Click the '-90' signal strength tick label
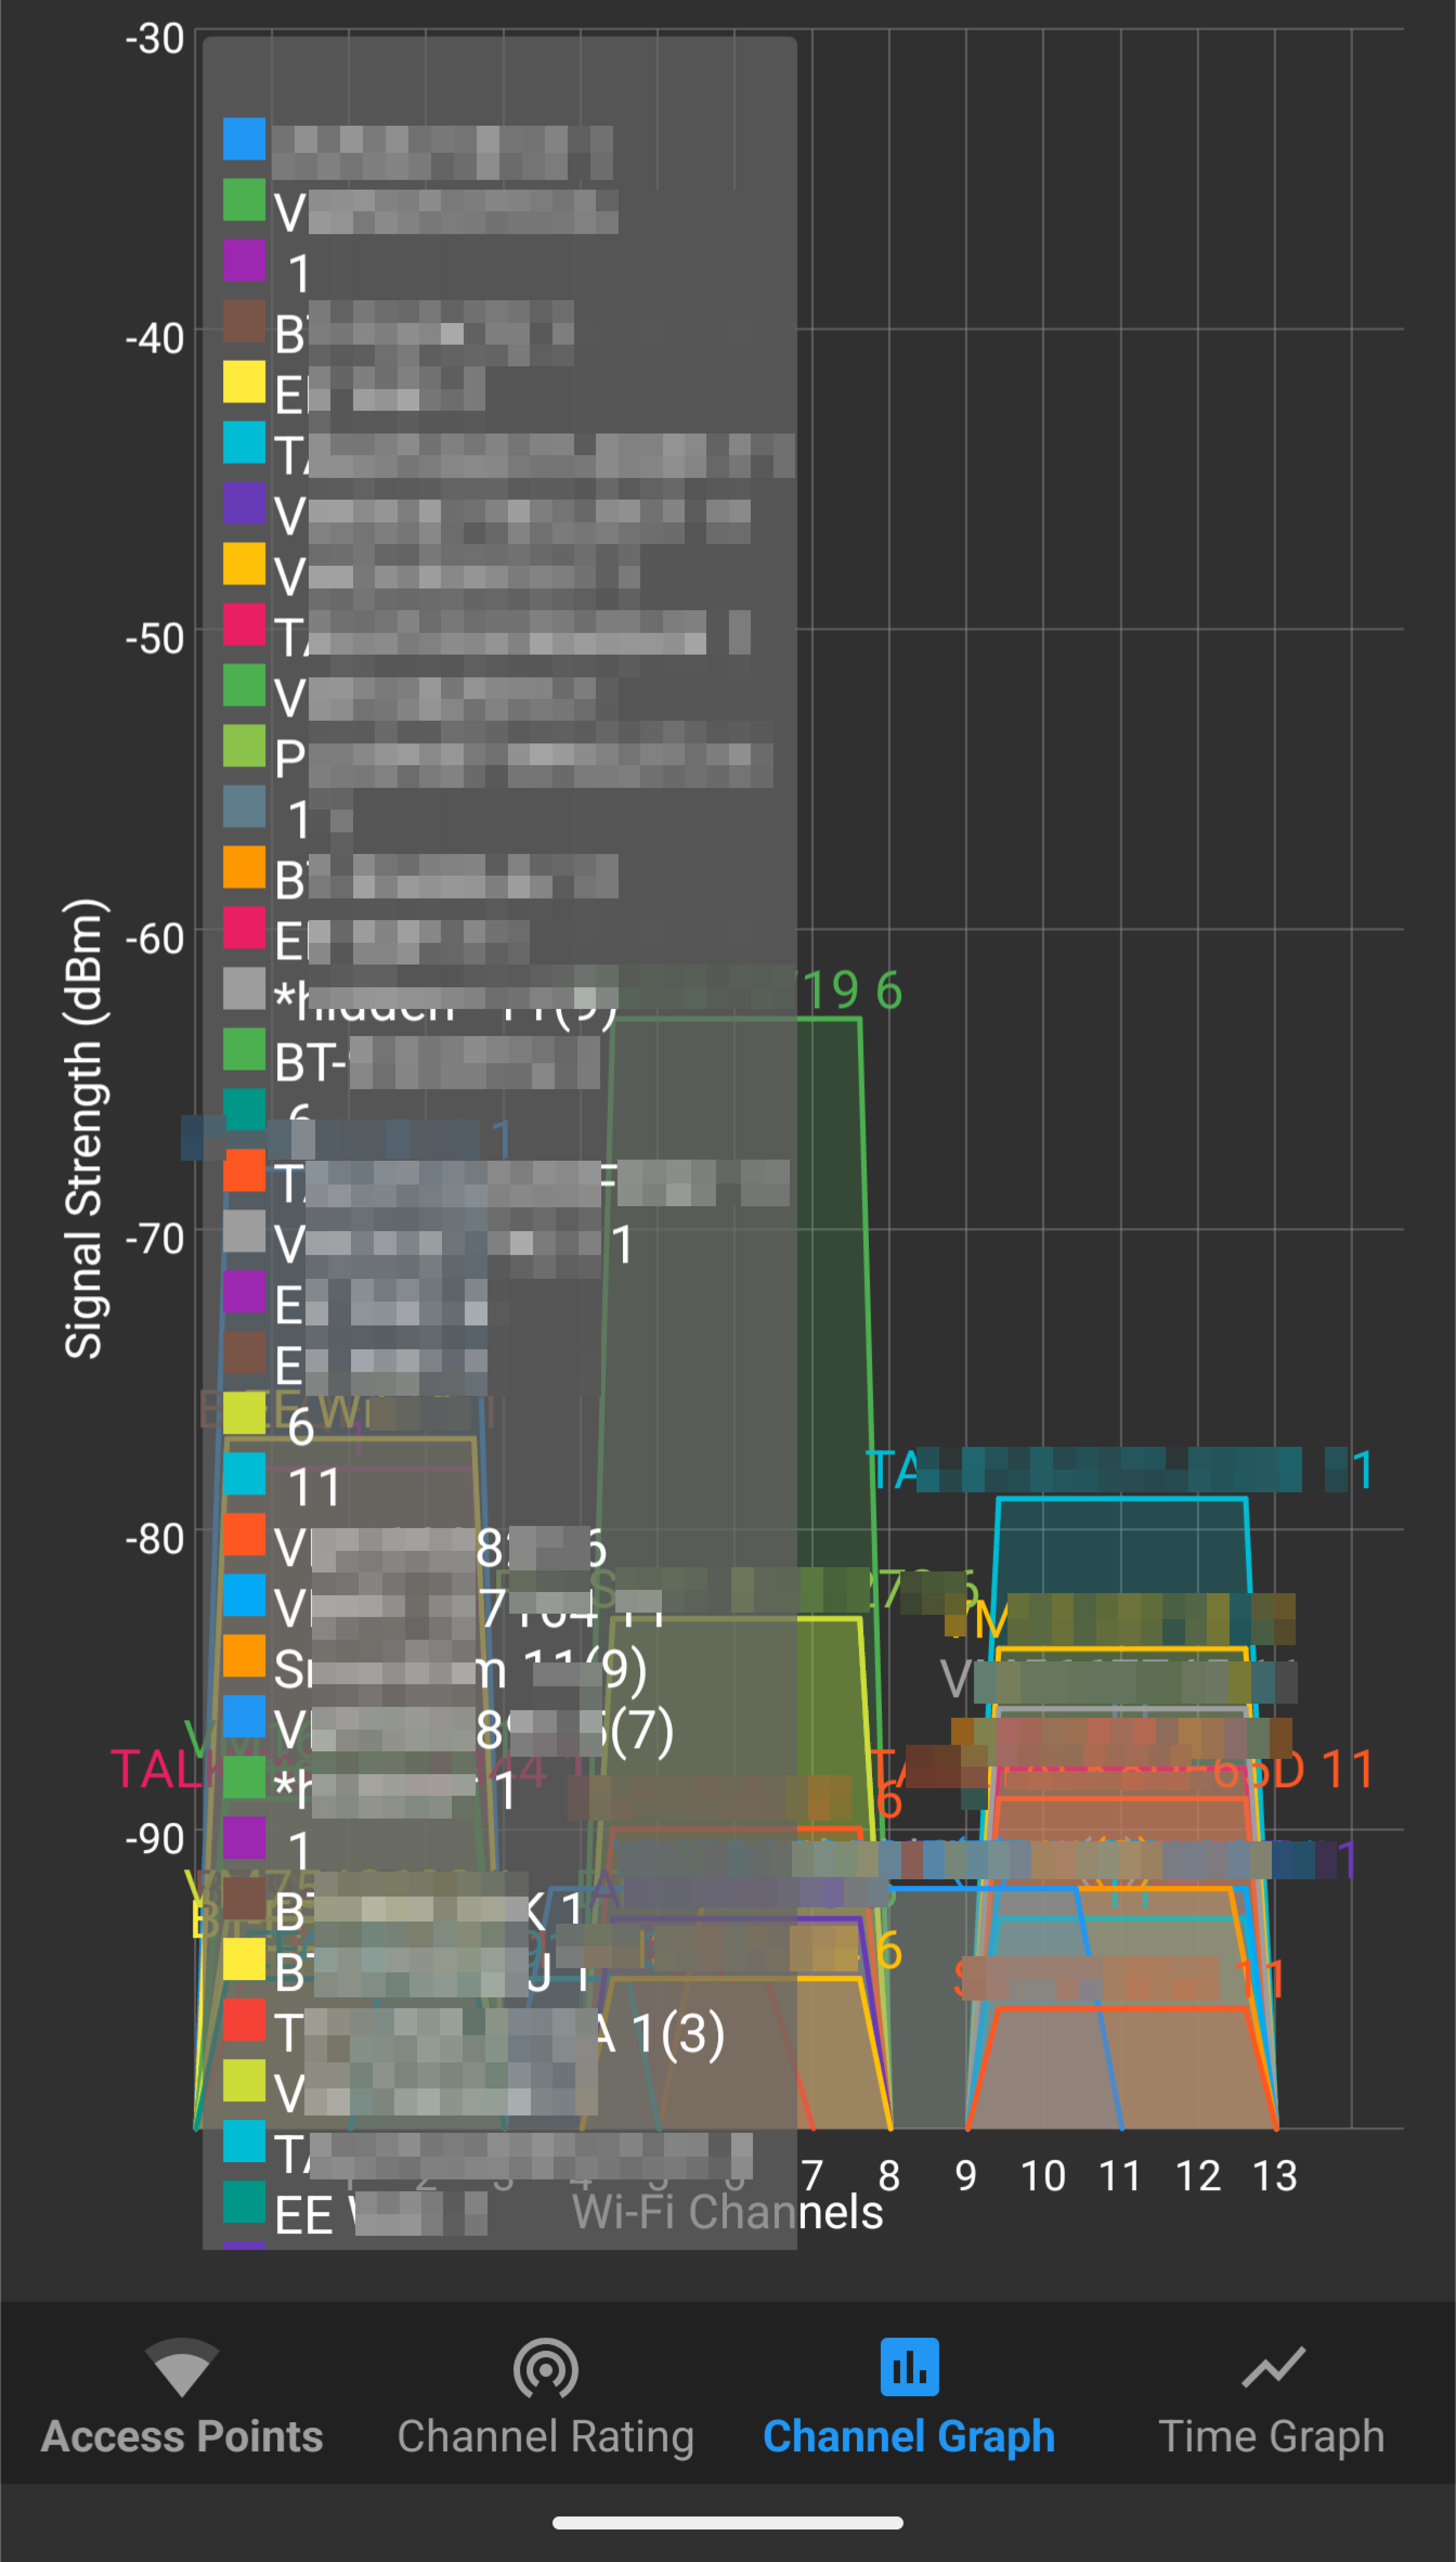Image resolution: width=1456 pixels, height=2562 pixels. click(155, 1840)
